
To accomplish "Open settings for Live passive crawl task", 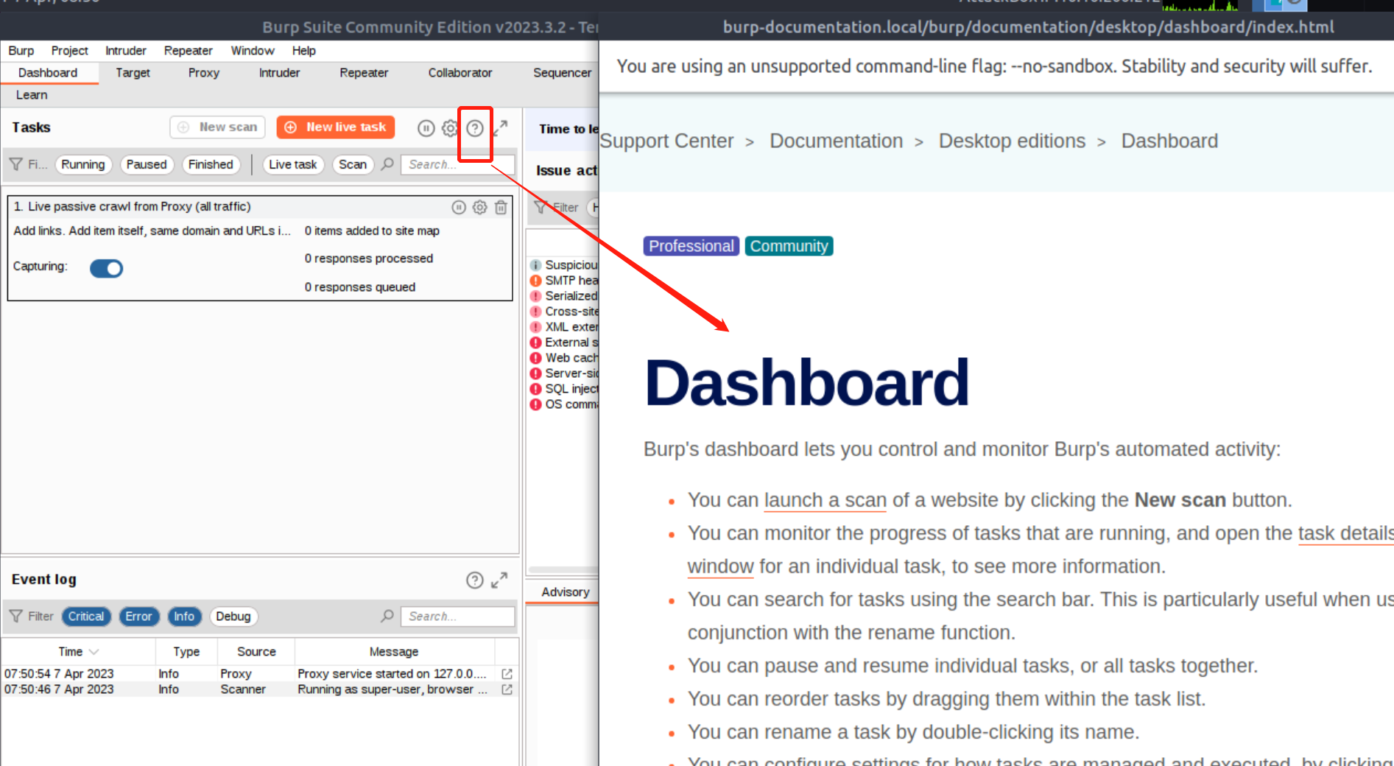I will 479,208.
